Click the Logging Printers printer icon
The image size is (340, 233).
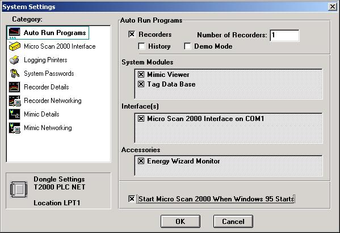pos(15,60)
